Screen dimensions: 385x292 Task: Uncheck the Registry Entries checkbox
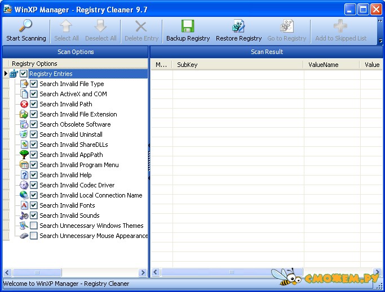[24, 74]
